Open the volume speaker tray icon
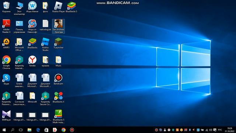 point(211,130)
